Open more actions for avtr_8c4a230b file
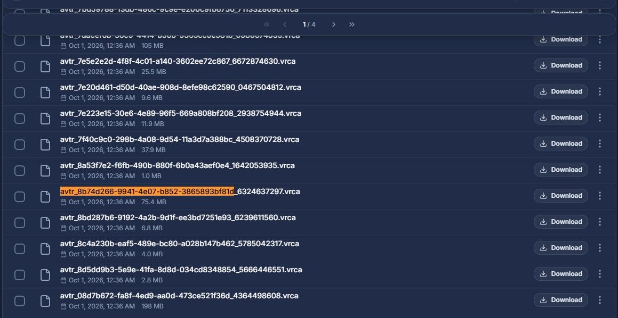Viewport: 618px width, 318px height. click(x=599, y=248)
